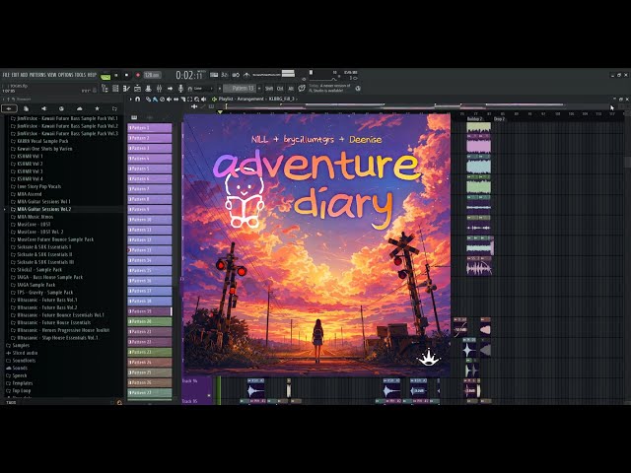The height and width of the screenshot is (473, 631).
Task: Open the EDIT menu
Action: [x=15, y=75]
